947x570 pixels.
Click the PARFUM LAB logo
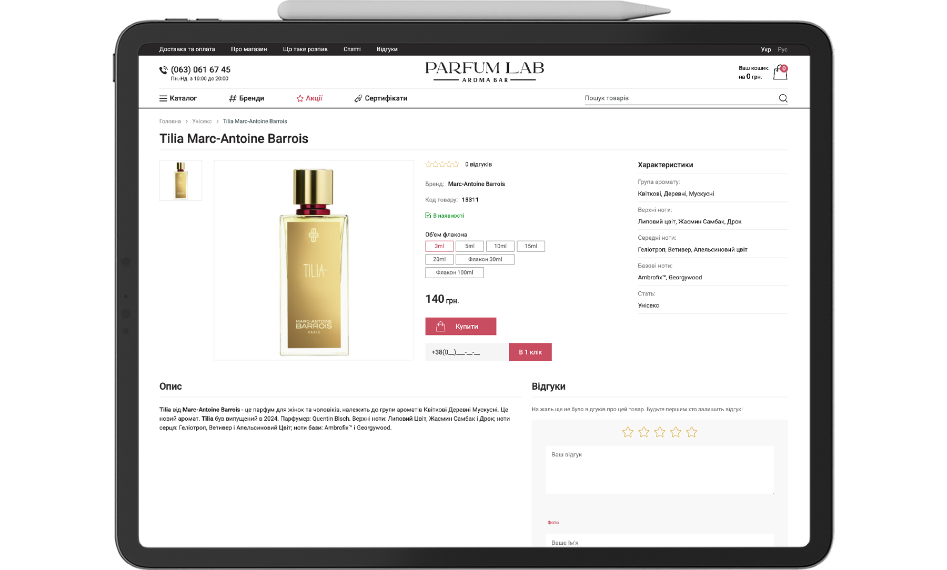click(484, 72)
